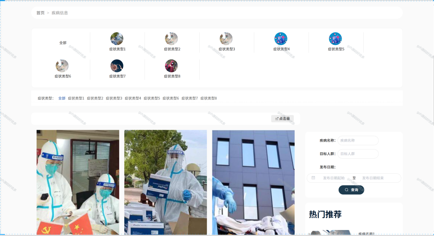Screen dimensions: 434x236
Task: Filter by 全部 in the 症状类型 row
Action: coord(62,98)
